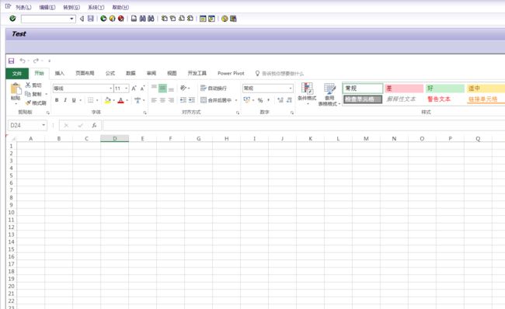Viewport: 505px width, 309px height.
Task: Toggle Underline formatting
Action: click(74, 100)
